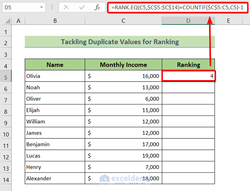
Task: Select column D header
Action: coord(188,21)
